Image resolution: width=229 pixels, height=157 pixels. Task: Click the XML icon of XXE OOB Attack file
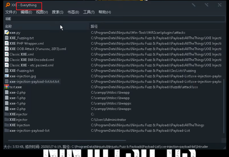7,49
